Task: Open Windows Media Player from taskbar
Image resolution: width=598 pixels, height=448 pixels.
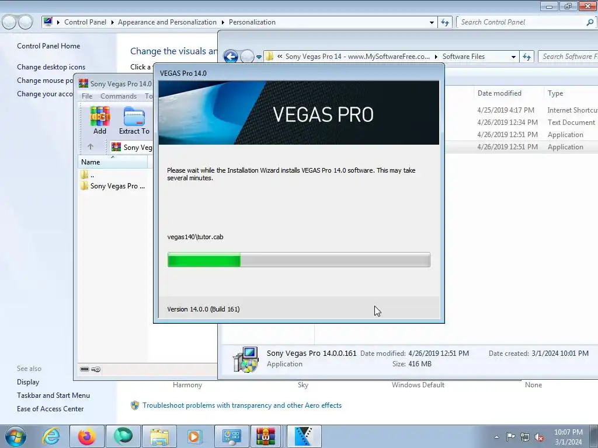Action: [x=195, y=436]
